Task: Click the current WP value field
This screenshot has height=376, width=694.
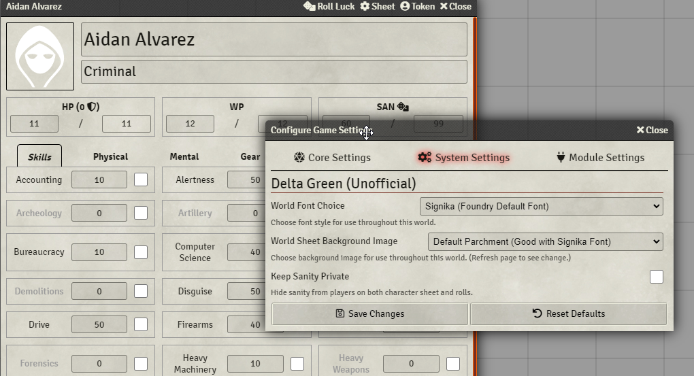Action: (x=190, y=124)
